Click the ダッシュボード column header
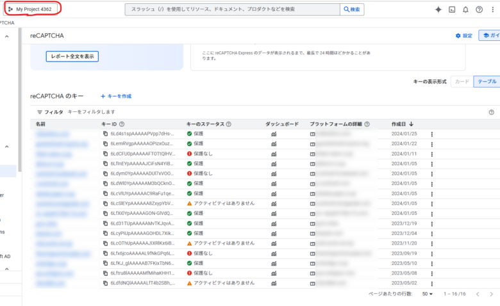Image resolution: width=500 pixels, height=306 pixels. pos(282,124)
